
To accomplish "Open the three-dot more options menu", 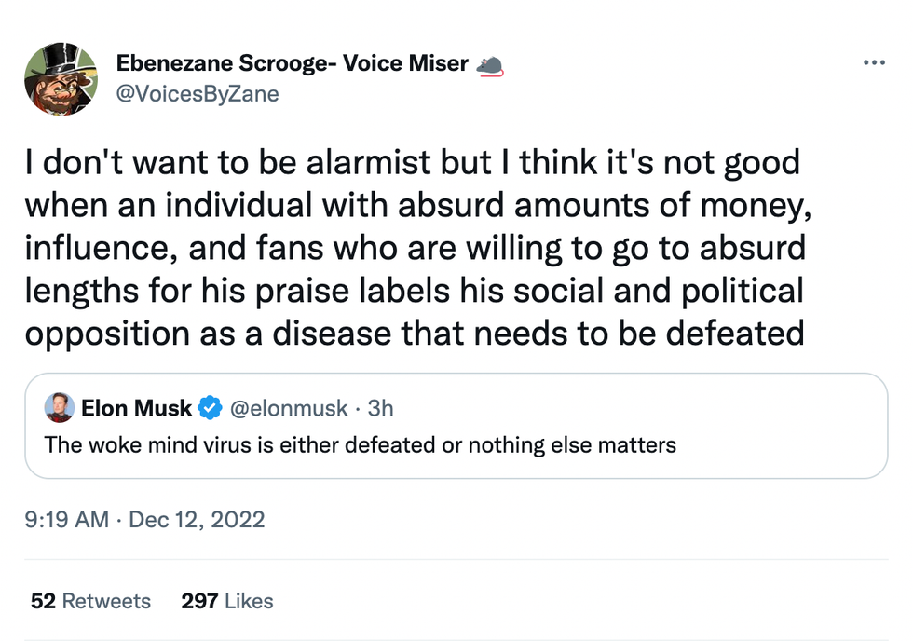I will point(874,63).
